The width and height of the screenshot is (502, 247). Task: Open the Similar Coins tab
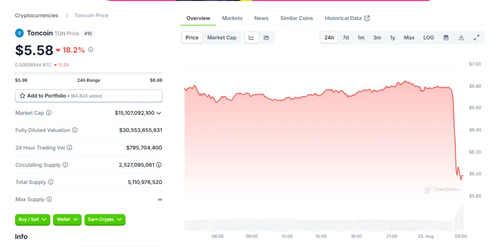[x=296, y=18]
